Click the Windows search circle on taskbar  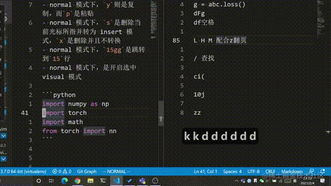tap(39, 181)
